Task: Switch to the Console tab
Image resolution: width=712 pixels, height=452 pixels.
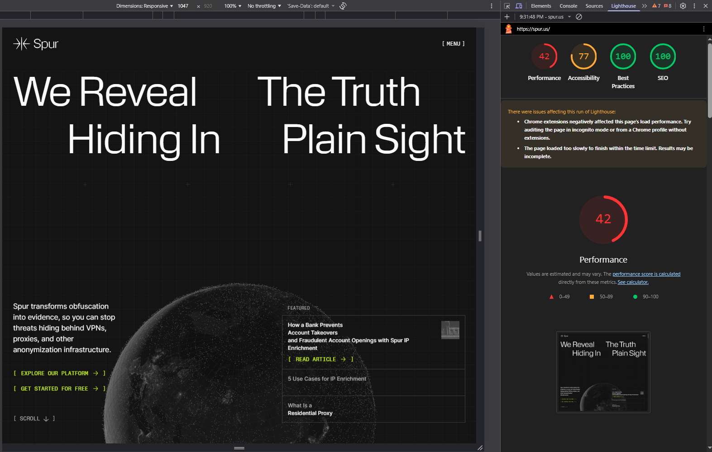Action: click(x=568, y=6)
